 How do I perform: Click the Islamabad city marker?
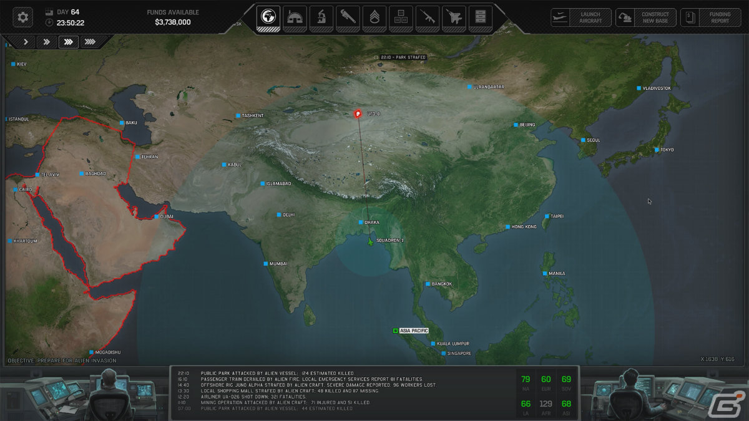[263, 183]
